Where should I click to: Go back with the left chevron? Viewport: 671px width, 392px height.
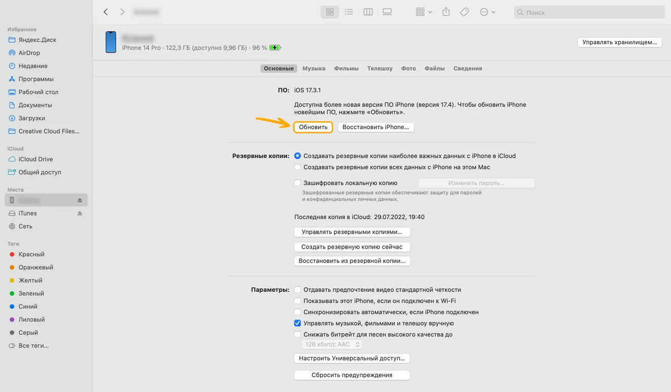tap(106, 12)
